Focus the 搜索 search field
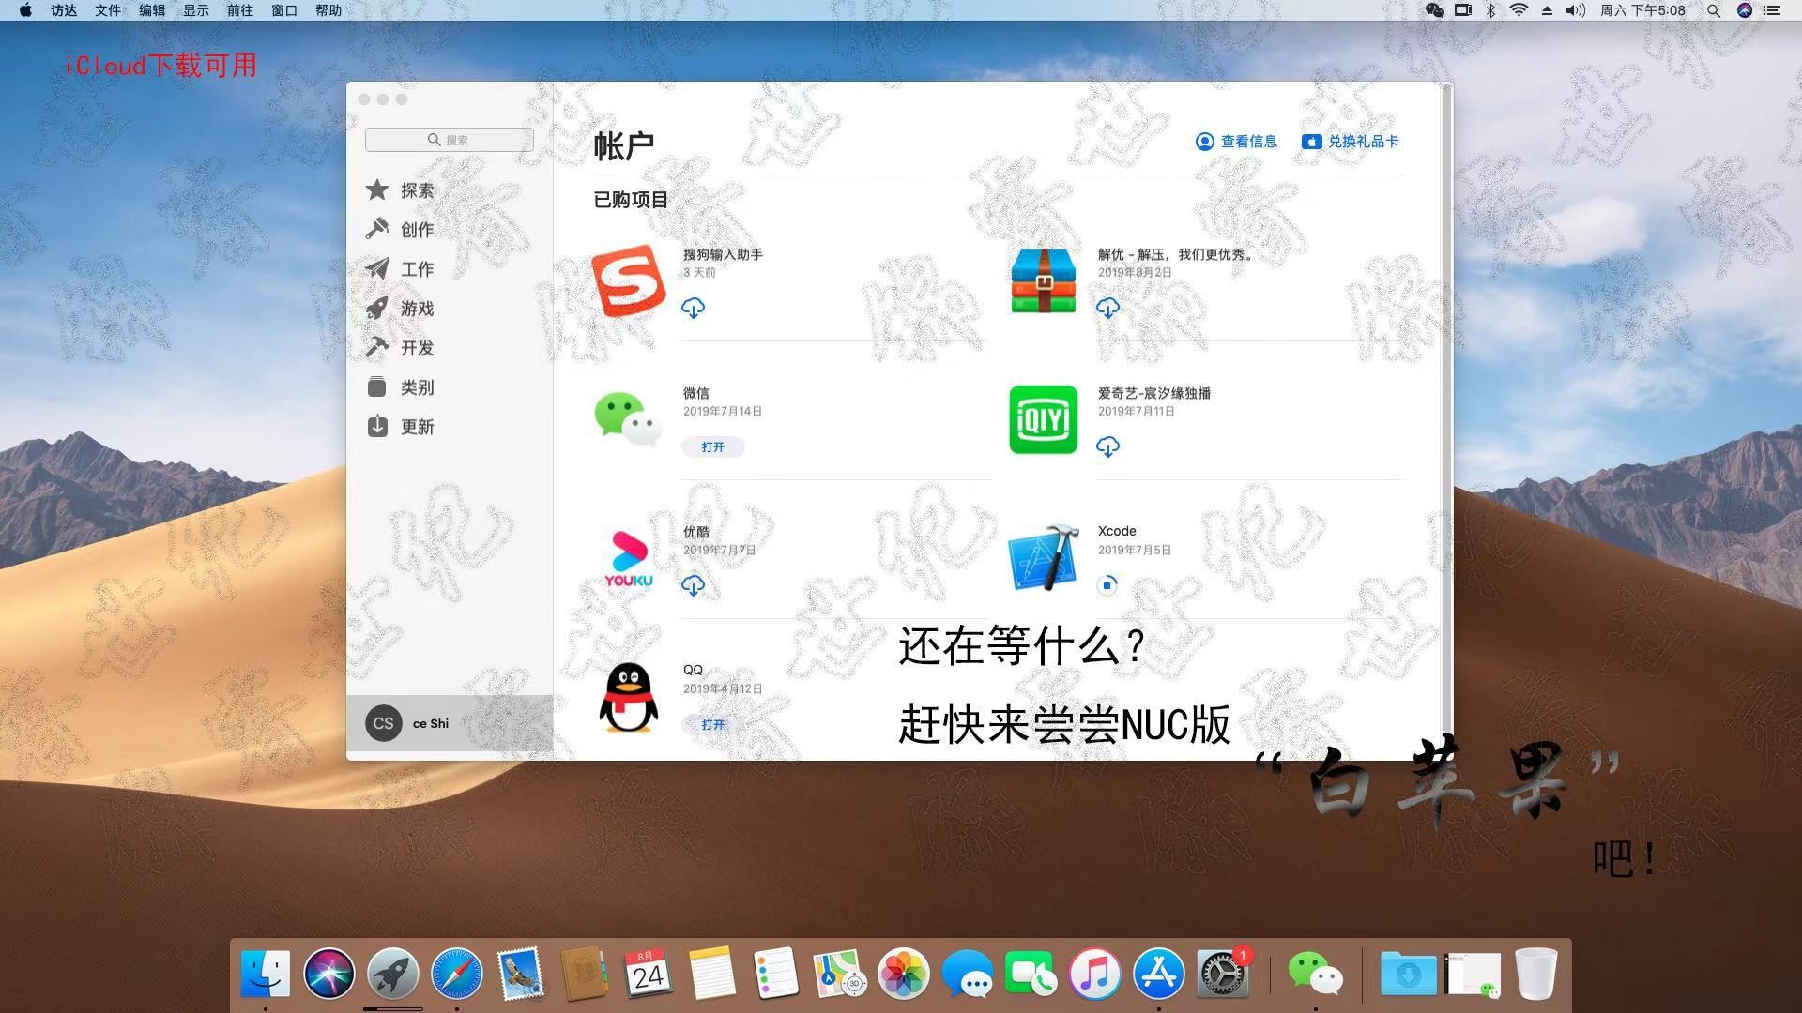Viewport: 1802px width, 1013px height. click(x=450, y=140)
